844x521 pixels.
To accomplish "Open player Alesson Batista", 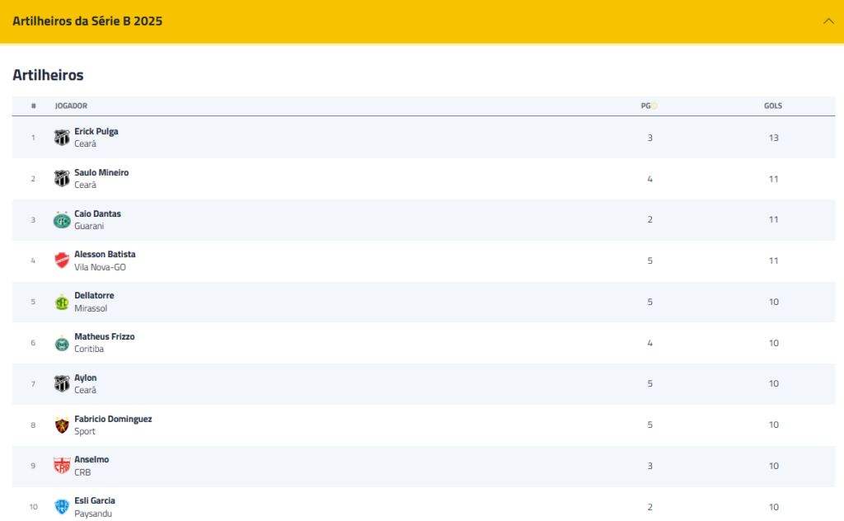I will point(105,254).
